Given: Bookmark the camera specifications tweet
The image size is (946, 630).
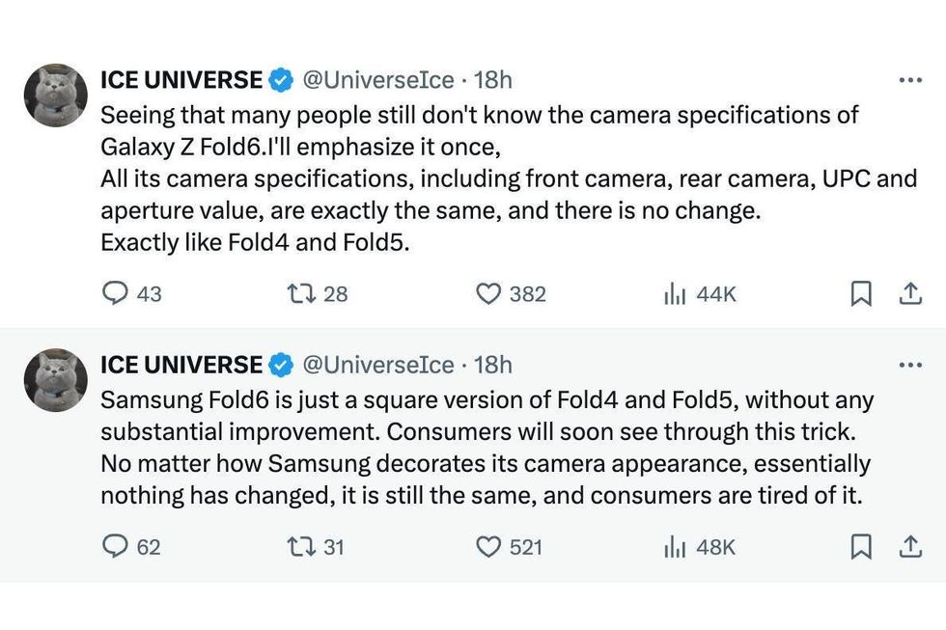Looking at the screenshot, I should pos(860,294).
